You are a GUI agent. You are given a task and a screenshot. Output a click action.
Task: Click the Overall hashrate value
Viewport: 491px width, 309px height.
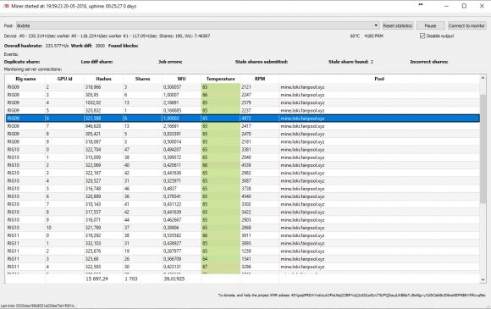[57, 46]
